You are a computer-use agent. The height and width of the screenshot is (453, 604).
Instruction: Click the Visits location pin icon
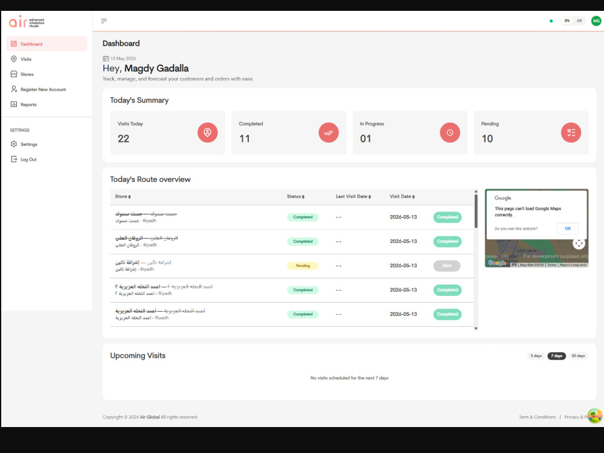tap(14, 59)
